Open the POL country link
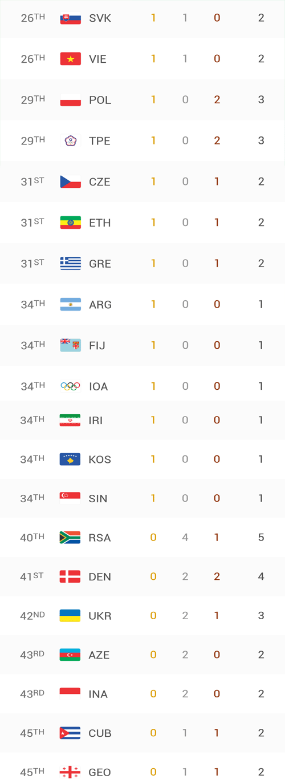 [100, 100]
